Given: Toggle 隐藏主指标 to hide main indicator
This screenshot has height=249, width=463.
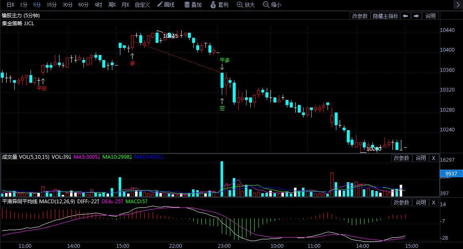Looking at the screenshot, I should click(385, 16).
